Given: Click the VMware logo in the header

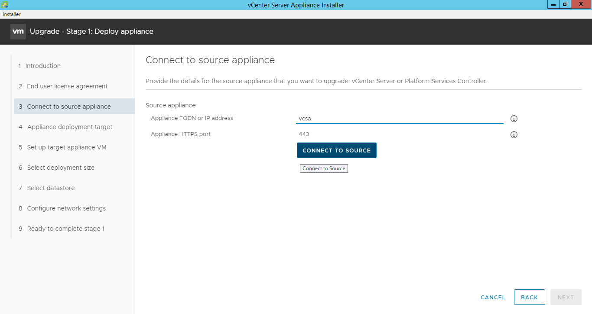Looking at the screenshot, I should pos(18,31).
